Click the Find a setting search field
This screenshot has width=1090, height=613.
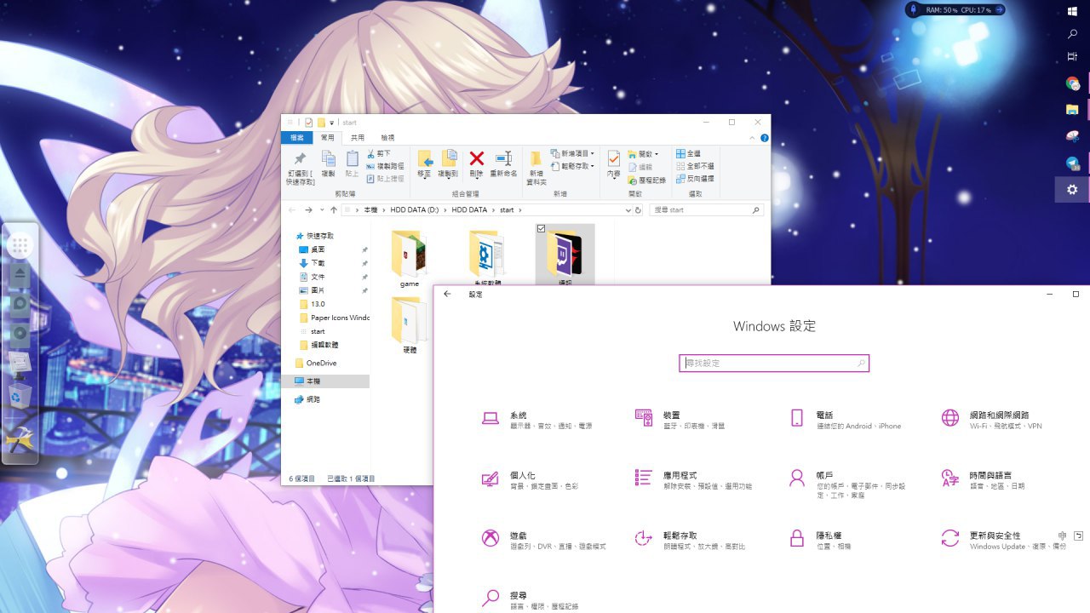(x=774, y=364)
